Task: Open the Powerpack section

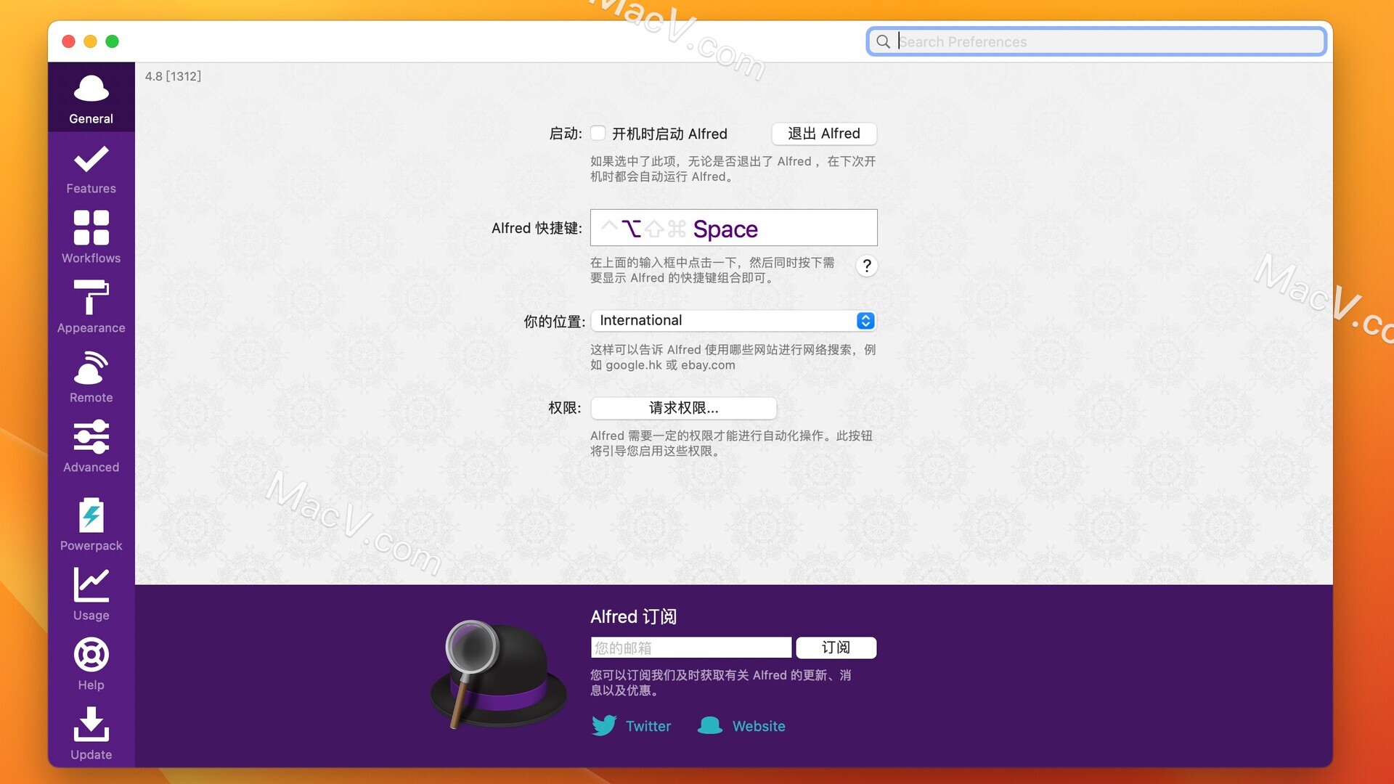Action: coord(91,524)
